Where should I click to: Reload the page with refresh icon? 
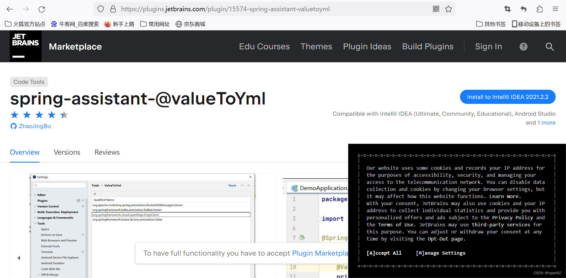click(42, 9)
